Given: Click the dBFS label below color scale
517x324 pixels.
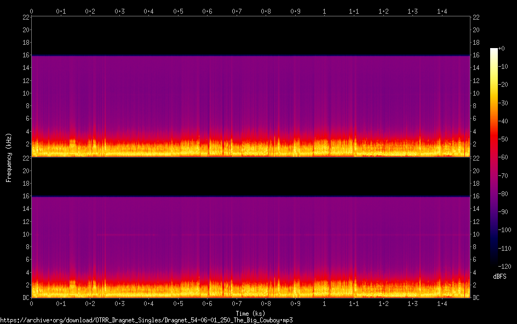Looking at the screenshot, I should (x=499, y=277).
